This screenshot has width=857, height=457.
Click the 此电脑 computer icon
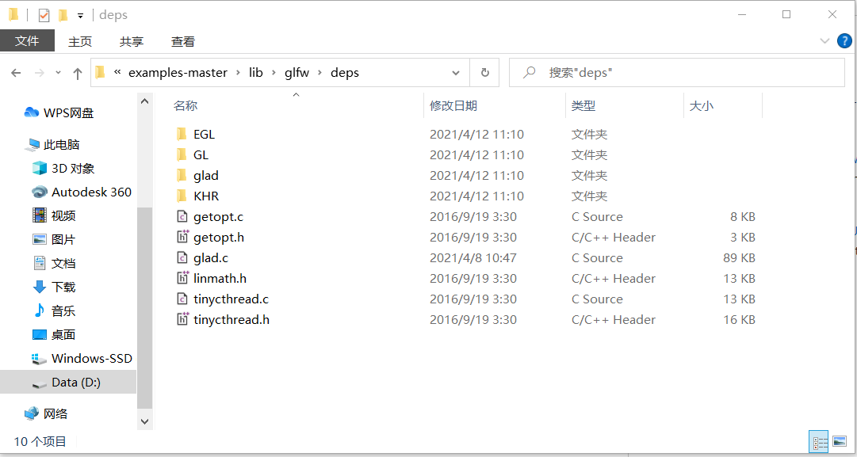[33, 145]
